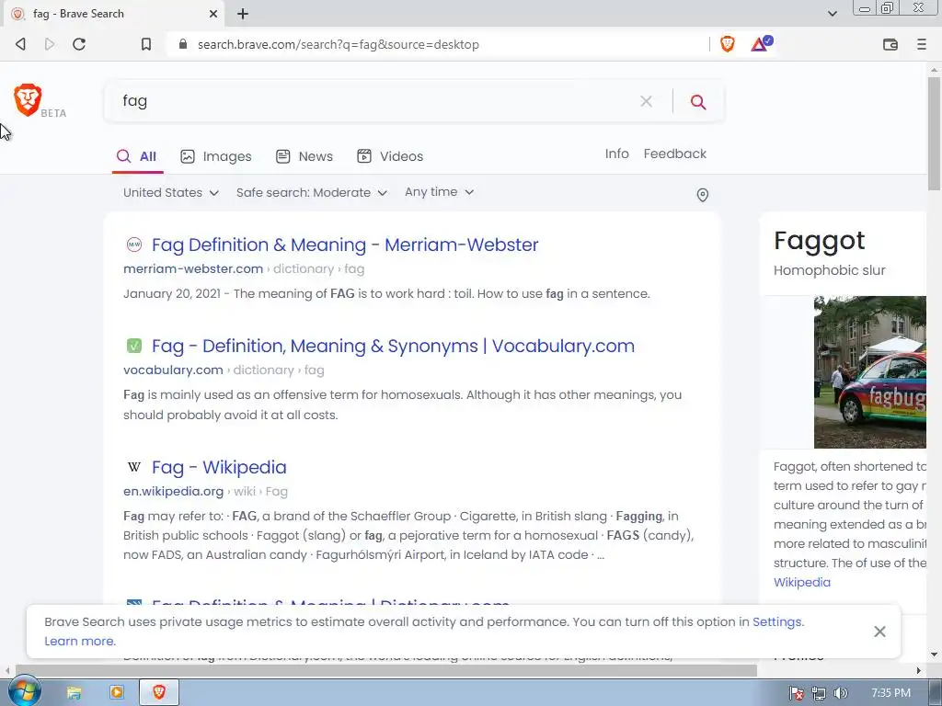Viewport: 942px width, 706px height.
Task: Reload the page with the refresh icon
Action: [79, 44]
